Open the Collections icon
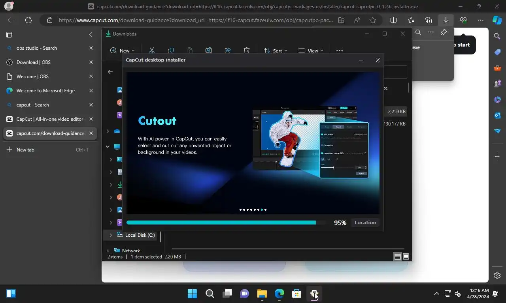This screenshot has width=506, height=303. click(429, 20)
